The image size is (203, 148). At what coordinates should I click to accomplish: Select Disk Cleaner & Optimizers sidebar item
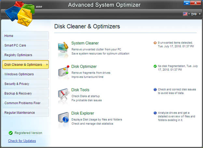pyautogui.click(x=25, y=65)
